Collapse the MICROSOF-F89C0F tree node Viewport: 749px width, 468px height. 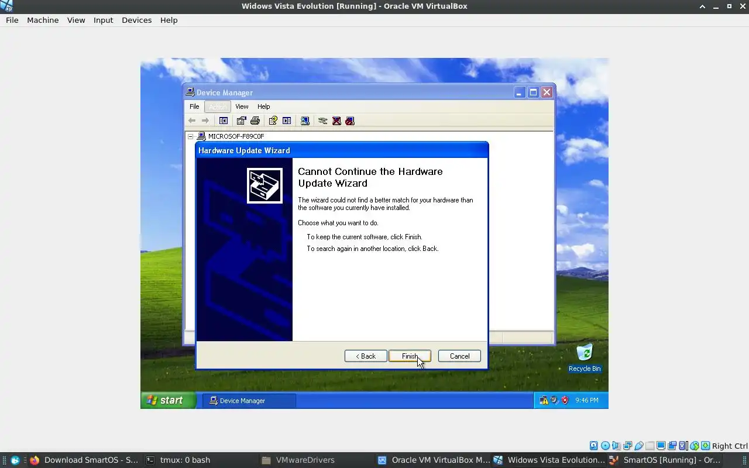[x=190, y=136]
